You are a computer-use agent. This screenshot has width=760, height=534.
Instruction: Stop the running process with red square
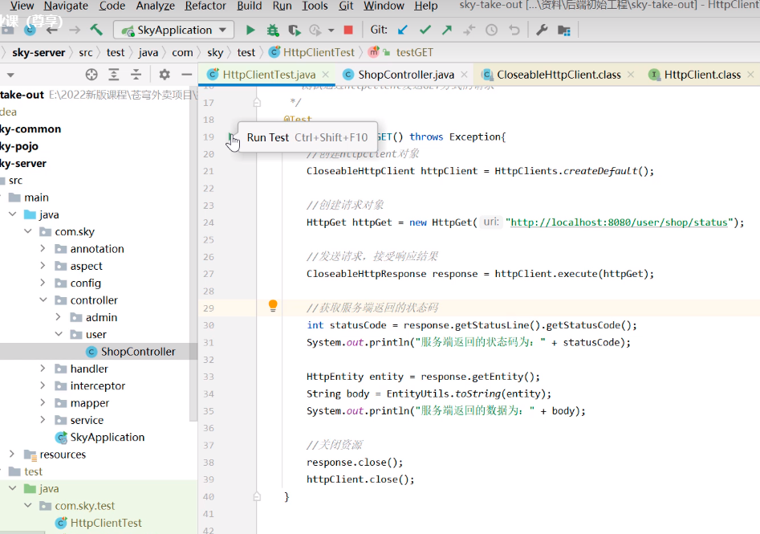point(348,30)
